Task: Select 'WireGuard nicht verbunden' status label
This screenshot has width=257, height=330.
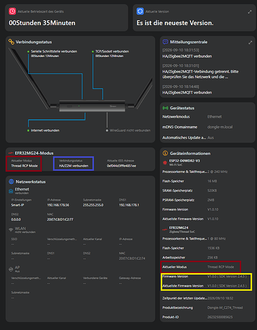Action: (x=130, y=131)
